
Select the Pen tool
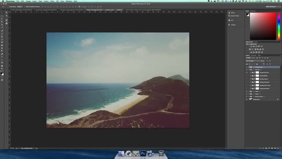pos(2,54)
